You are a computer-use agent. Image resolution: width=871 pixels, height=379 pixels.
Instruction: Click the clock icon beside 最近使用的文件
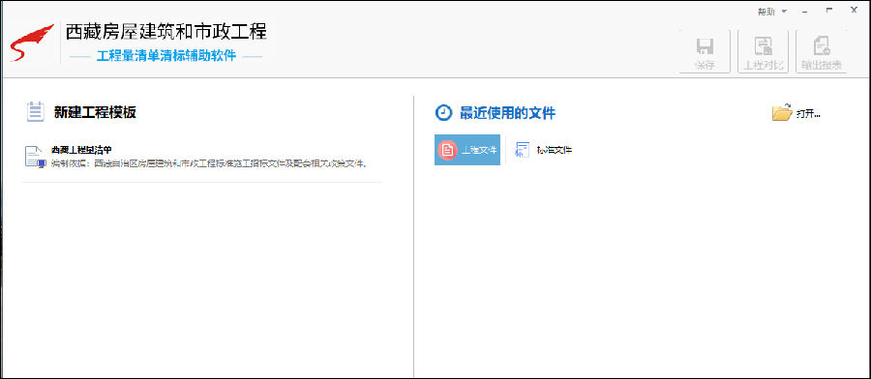point(443,113)
